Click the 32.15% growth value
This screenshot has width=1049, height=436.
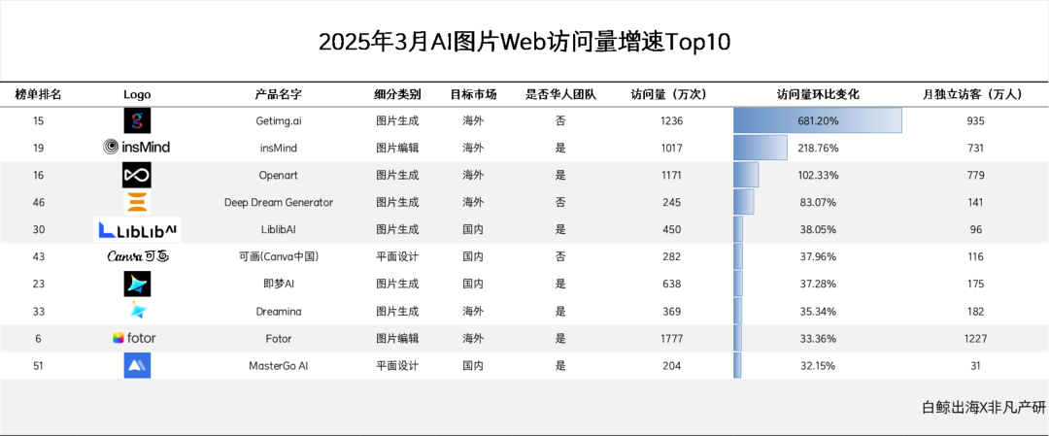tap(817, 366)
